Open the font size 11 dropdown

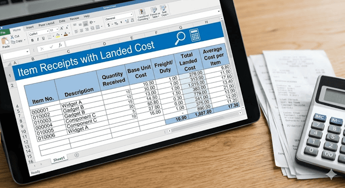coord(57,29)
